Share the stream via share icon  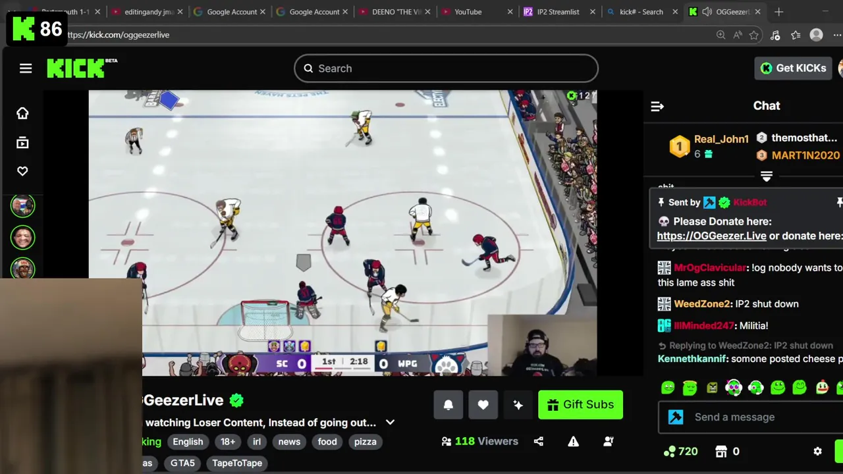539,441
